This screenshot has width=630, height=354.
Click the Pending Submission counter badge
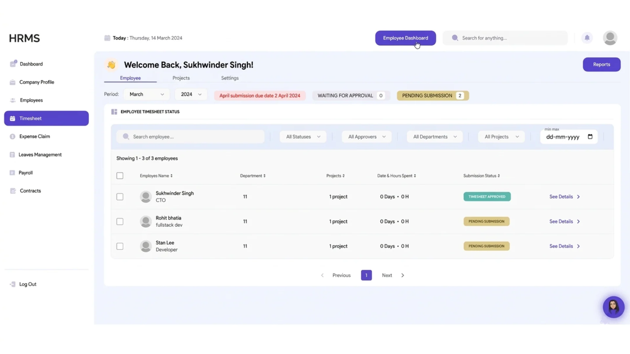coord(433,96)
